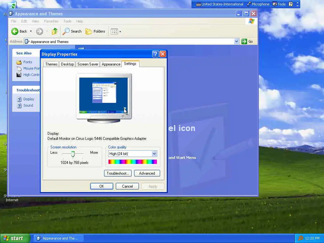Screen dimensions: 324x243
Task: Click the screen resolution slider handle
Action: (73, 154)
